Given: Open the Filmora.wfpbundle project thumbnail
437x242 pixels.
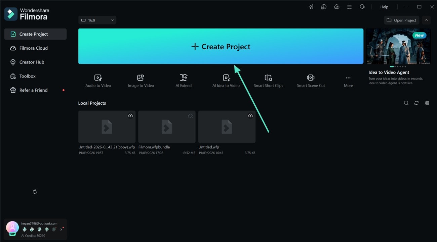Looking at the screenshot, I should tap(167, 127).
